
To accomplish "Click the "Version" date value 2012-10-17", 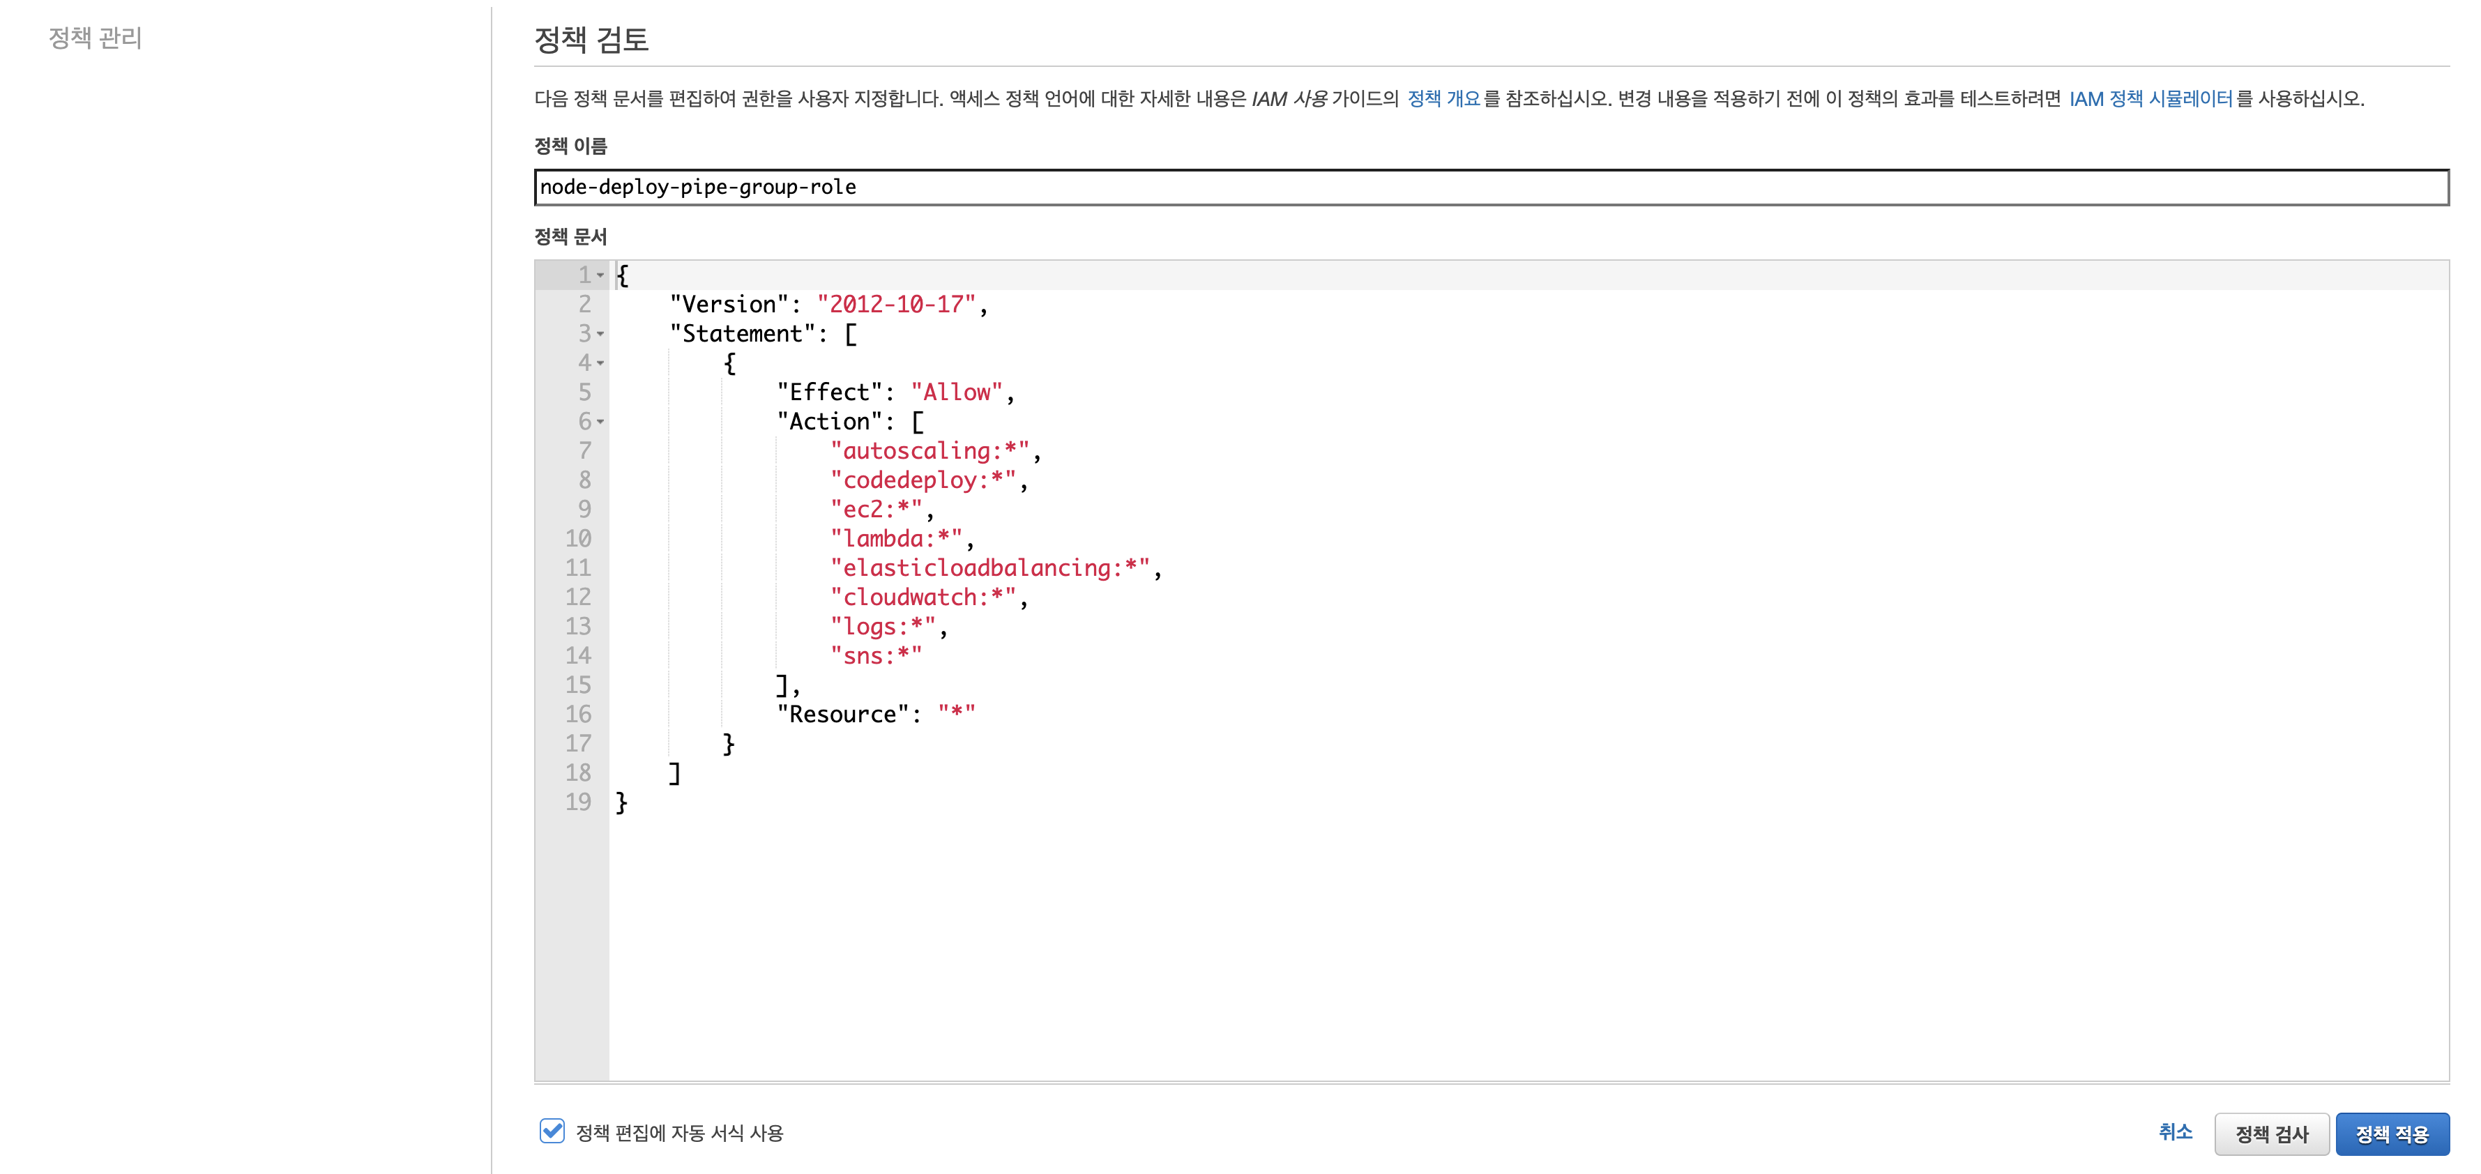I will point(896,305).
